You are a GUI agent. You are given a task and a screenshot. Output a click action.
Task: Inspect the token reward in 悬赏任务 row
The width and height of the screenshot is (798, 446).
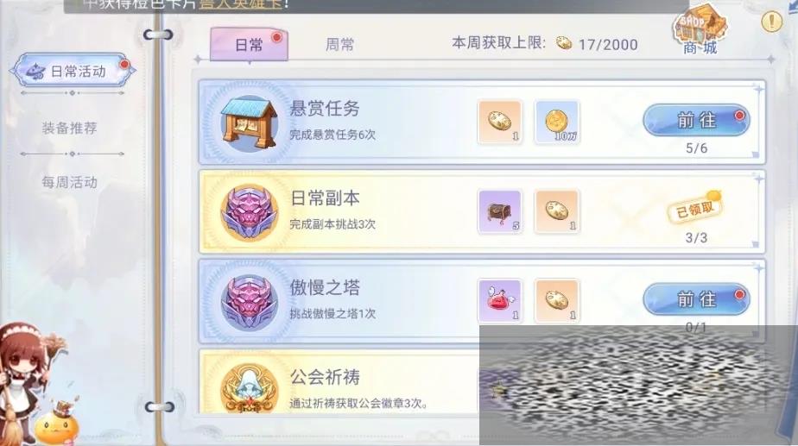(500, 122)
